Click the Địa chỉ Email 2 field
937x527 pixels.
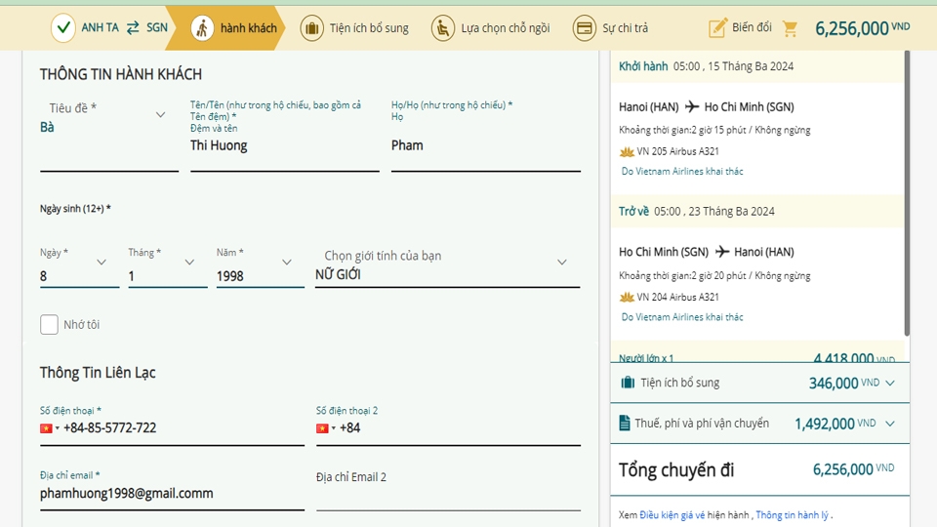[448, 490]
